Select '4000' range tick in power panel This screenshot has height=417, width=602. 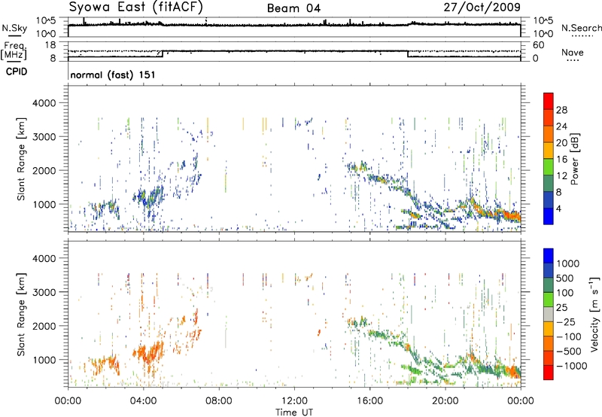tap(44, 103)
